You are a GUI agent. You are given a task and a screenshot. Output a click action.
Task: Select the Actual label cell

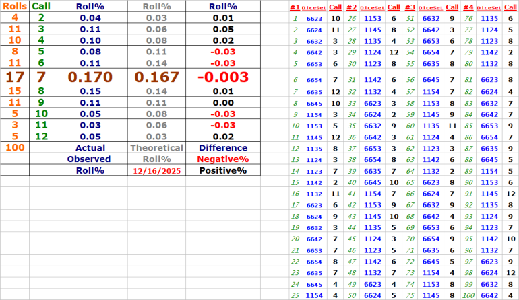coord(90,147)
